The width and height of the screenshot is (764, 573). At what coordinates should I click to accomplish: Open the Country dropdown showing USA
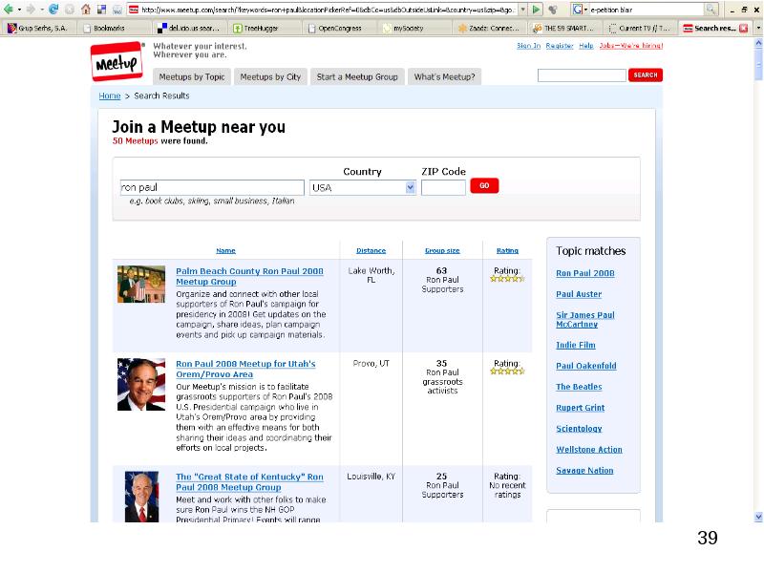point(363,187)
